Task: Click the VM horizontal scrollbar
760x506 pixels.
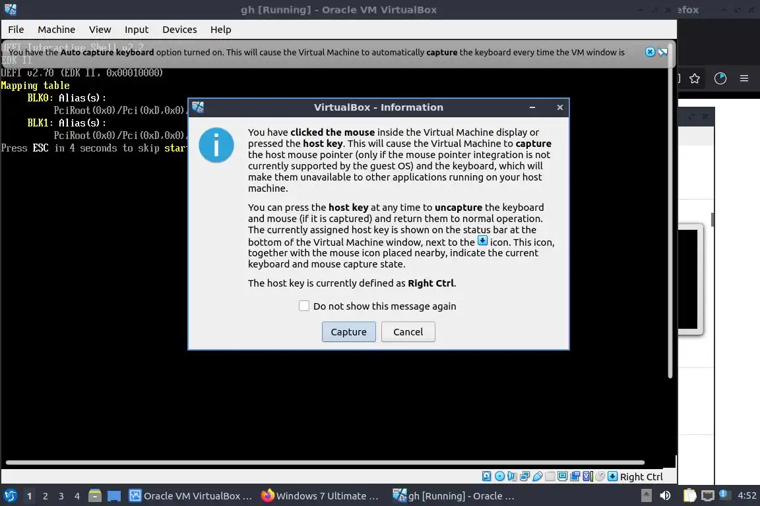Action: [x=325, y=463]
